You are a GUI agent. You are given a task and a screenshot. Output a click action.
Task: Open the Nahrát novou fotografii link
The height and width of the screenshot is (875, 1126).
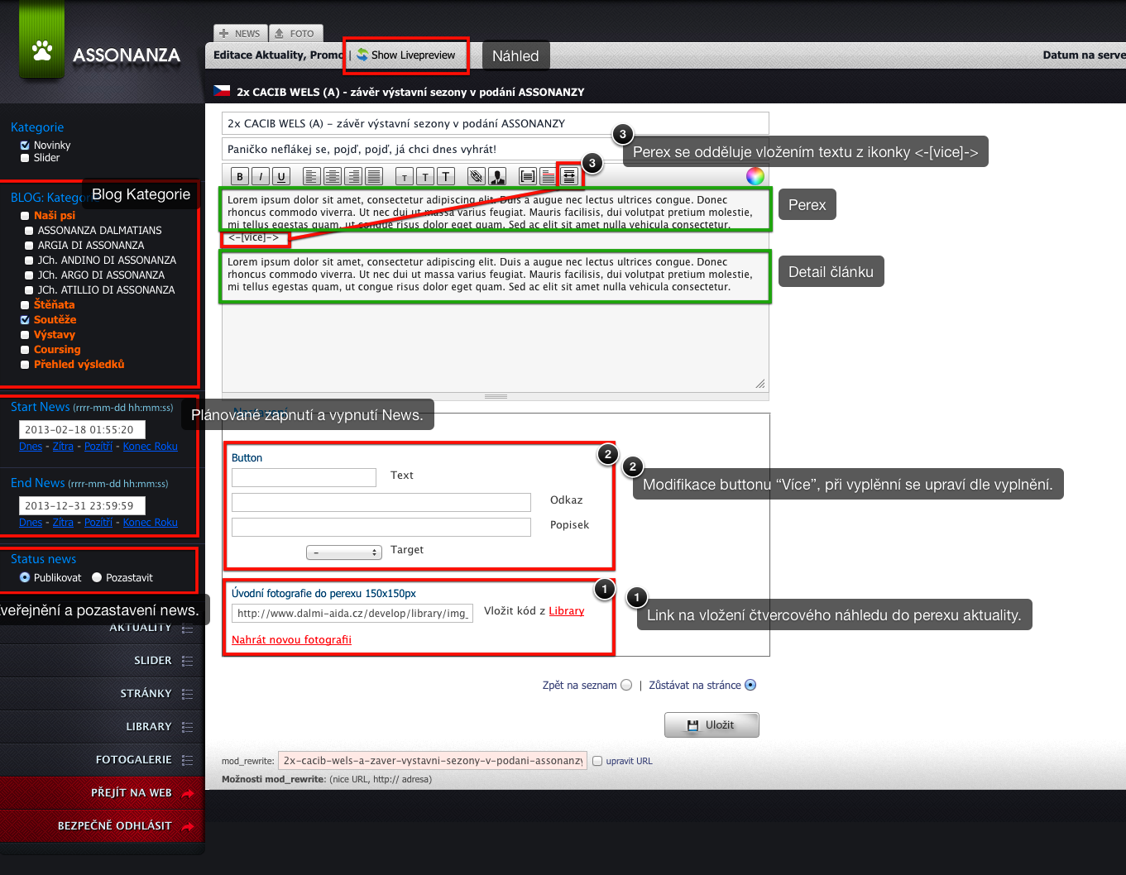[291, 639]
